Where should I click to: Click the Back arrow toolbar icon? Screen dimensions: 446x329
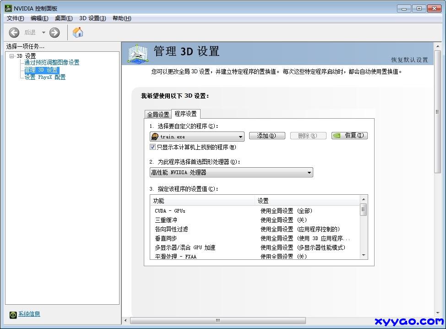(x=14, y=33)
